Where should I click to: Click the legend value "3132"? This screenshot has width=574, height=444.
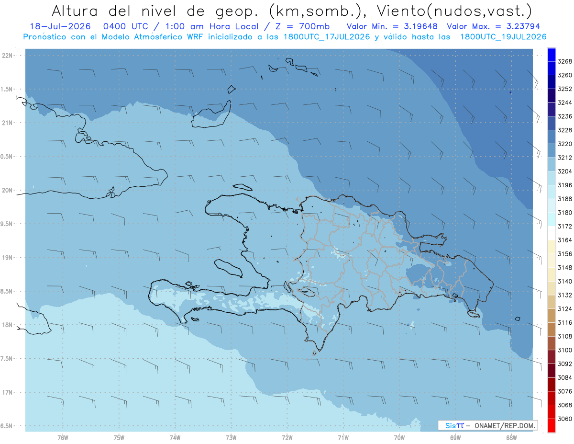565,295
